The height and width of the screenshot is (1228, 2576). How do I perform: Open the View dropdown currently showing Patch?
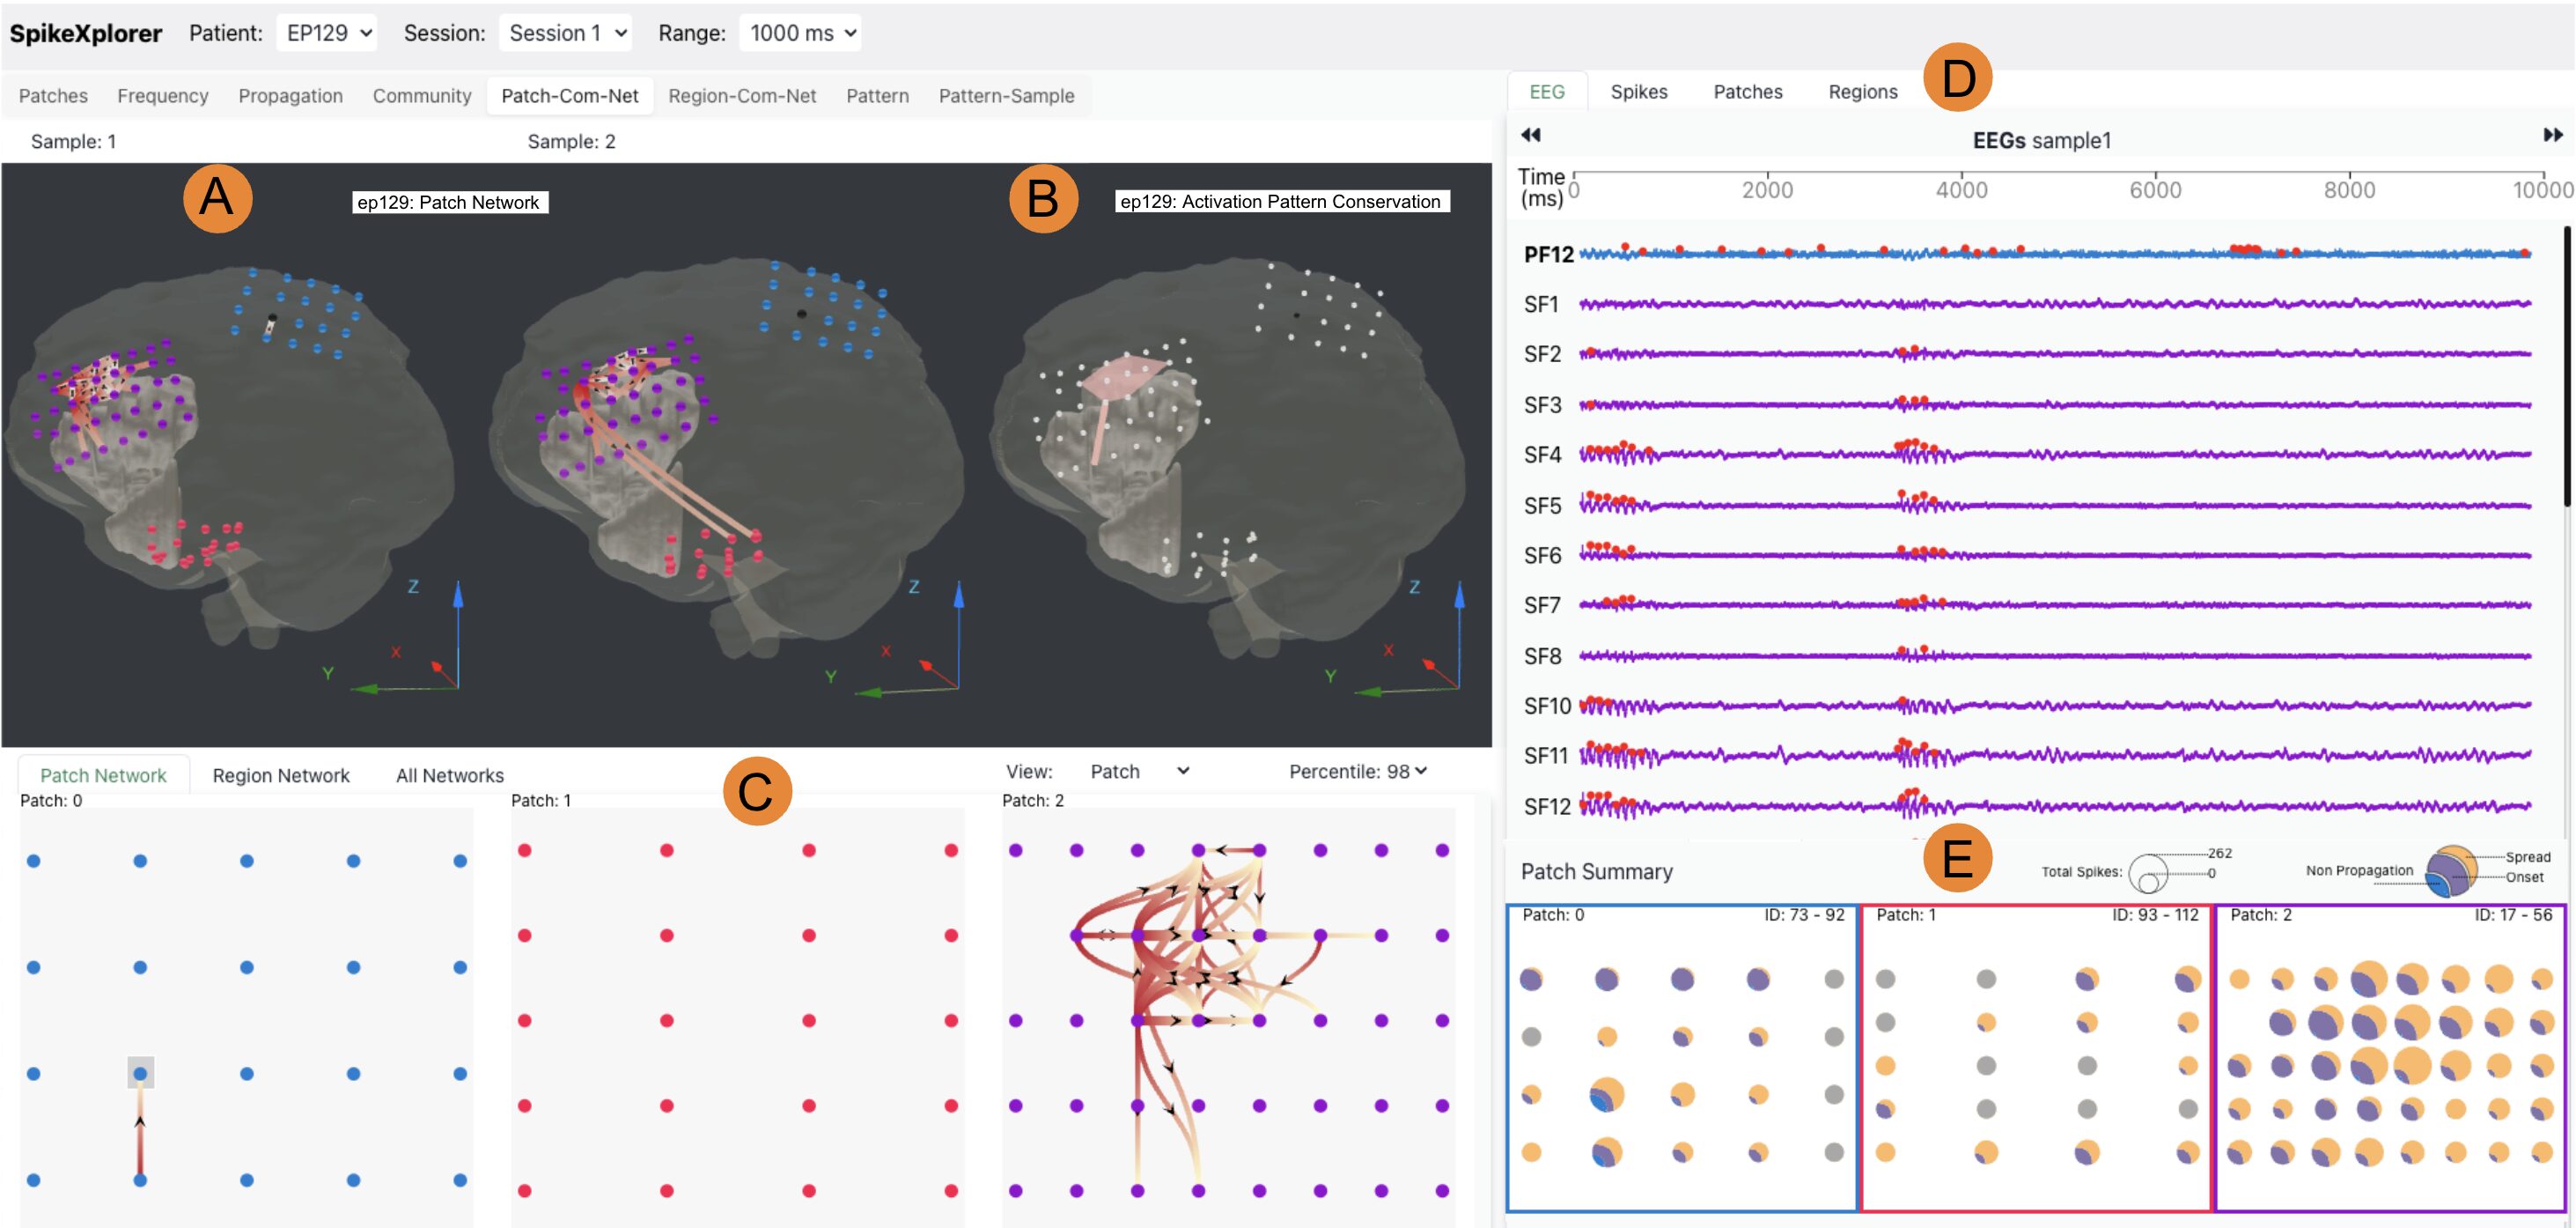(x=1137, y=772)
